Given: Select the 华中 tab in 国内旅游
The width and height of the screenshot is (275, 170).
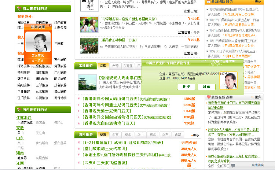Looking at the screenshot, I should 140,134.
